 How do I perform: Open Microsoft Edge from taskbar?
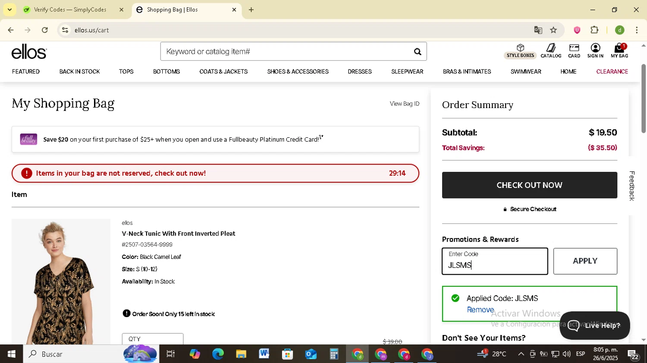218,354
